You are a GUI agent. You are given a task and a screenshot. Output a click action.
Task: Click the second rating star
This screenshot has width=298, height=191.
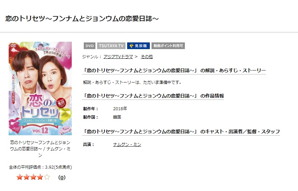click(27, 177)
